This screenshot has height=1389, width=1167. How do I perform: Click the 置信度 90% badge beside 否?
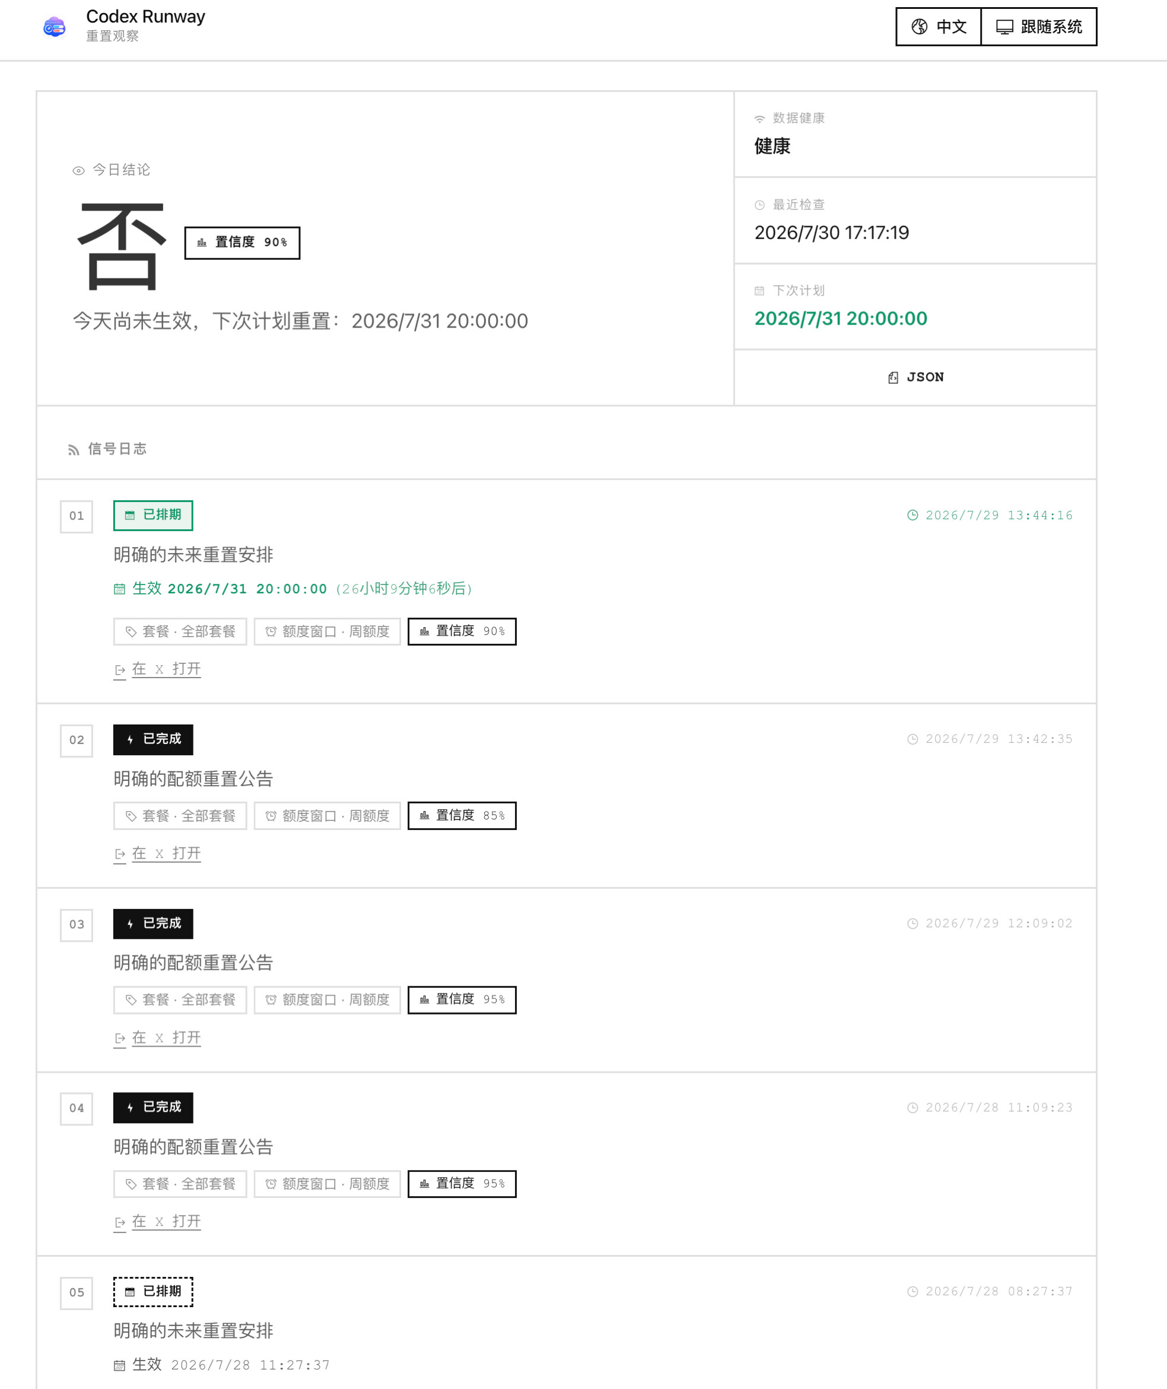click(242, 243)
